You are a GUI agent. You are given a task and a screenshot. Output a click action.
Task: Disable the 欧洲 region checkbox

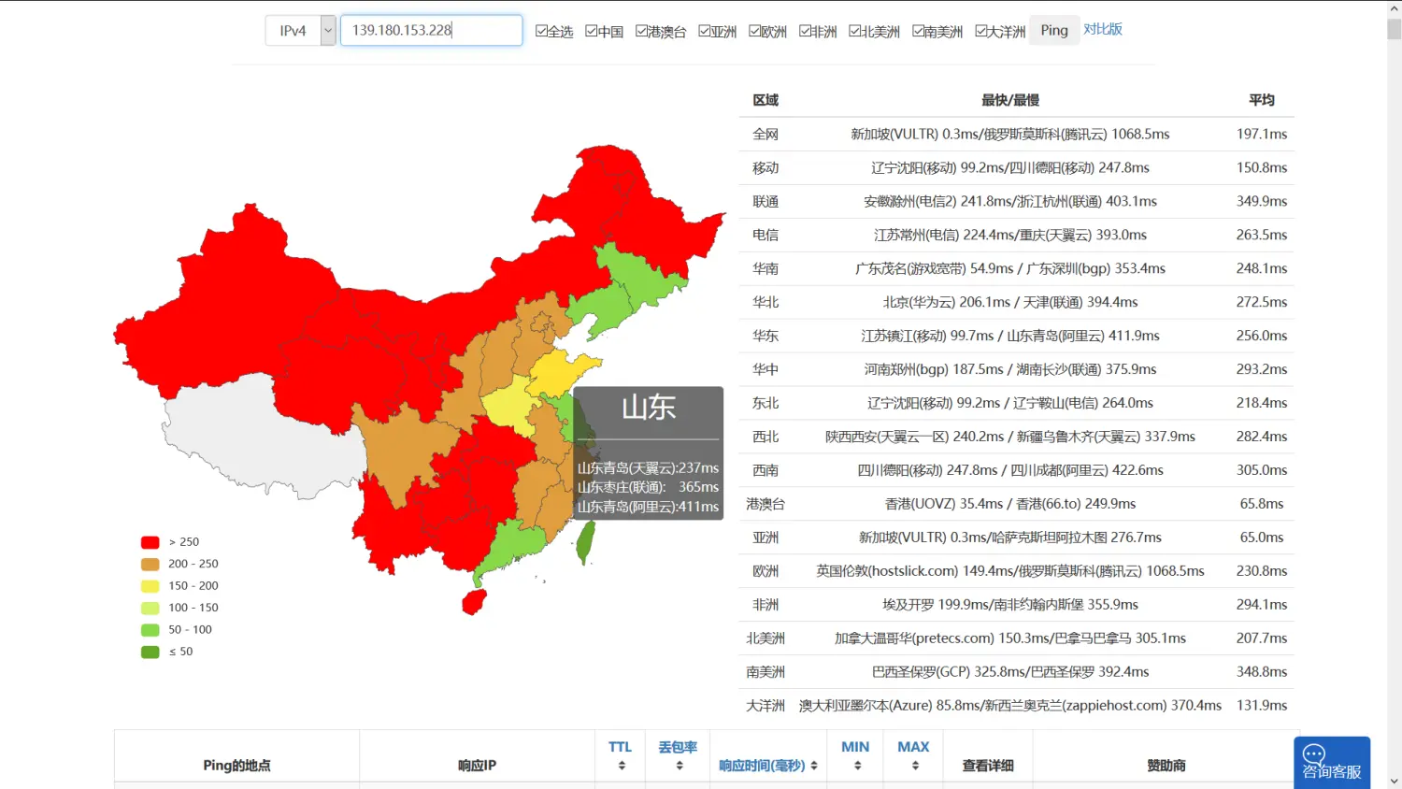(x=755, y=31)
